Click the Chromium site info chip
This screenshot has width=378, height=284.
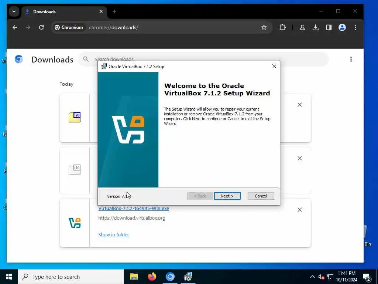69,27
